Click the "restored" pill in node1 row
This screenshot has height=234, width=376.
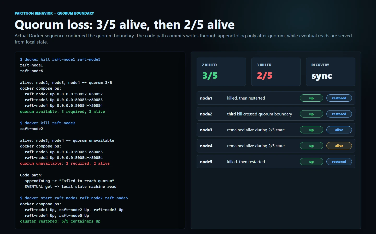point(339,98)
